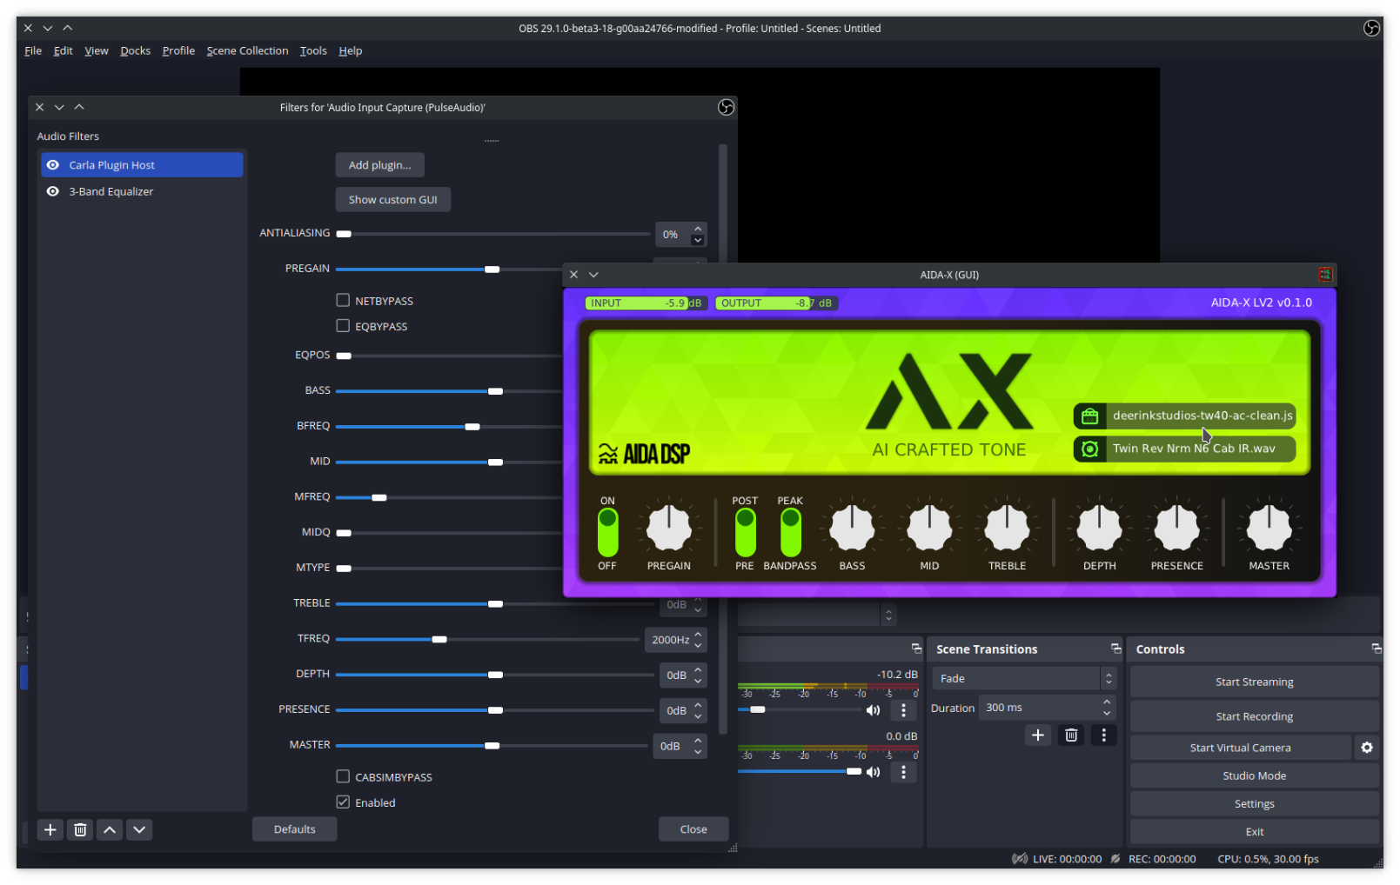Pop out the Audio Mixer dock
The height and width of the screenshot is (885, 1400).
(x=916, y=649)
